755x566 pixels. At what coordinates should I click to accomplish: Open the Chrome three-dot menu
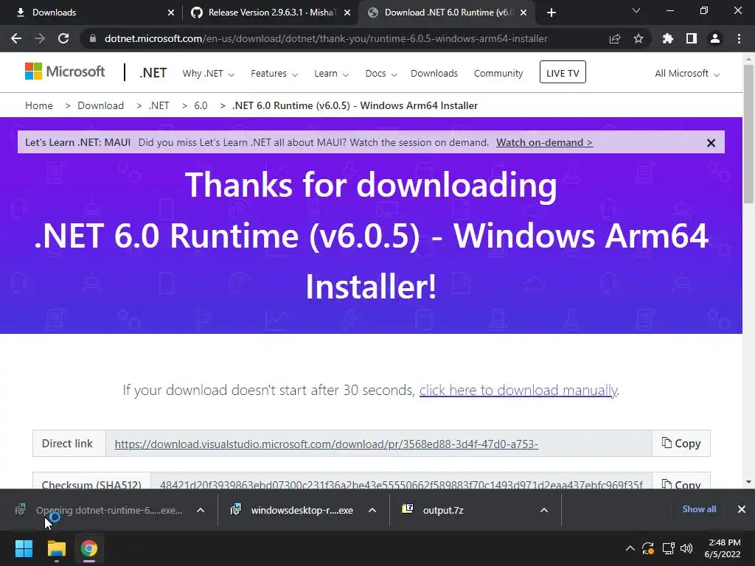[739, 38]
